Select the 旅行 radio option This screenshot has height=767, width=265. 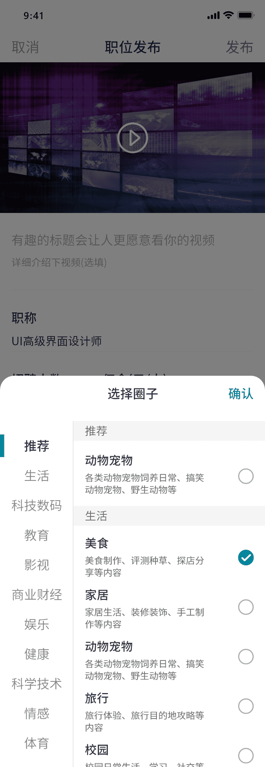click(246, 706)
